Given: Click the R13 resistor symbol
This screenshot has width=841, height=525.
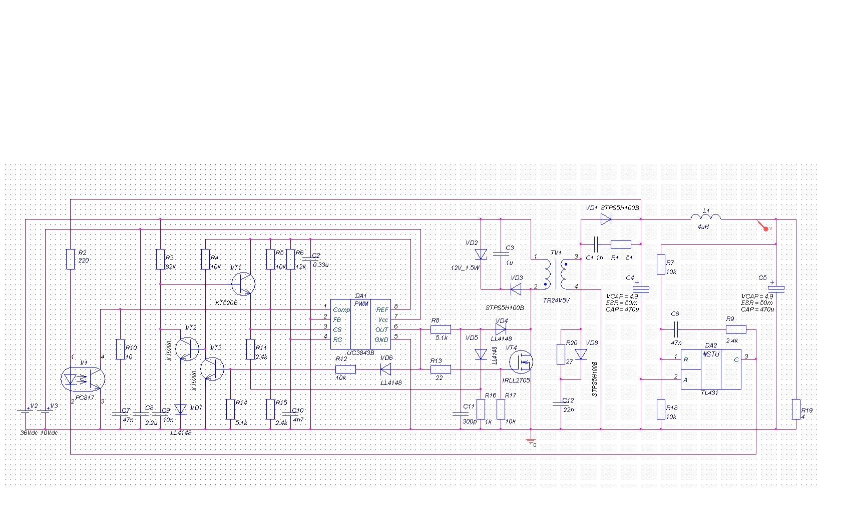Looking at the screenshot, I should click(441, 369).
